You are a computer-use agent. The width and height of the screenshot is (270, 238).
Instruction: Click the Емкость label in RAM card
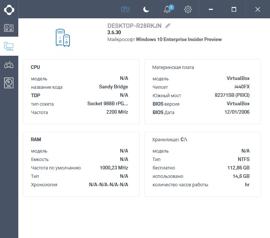click(x=40, y=160)
